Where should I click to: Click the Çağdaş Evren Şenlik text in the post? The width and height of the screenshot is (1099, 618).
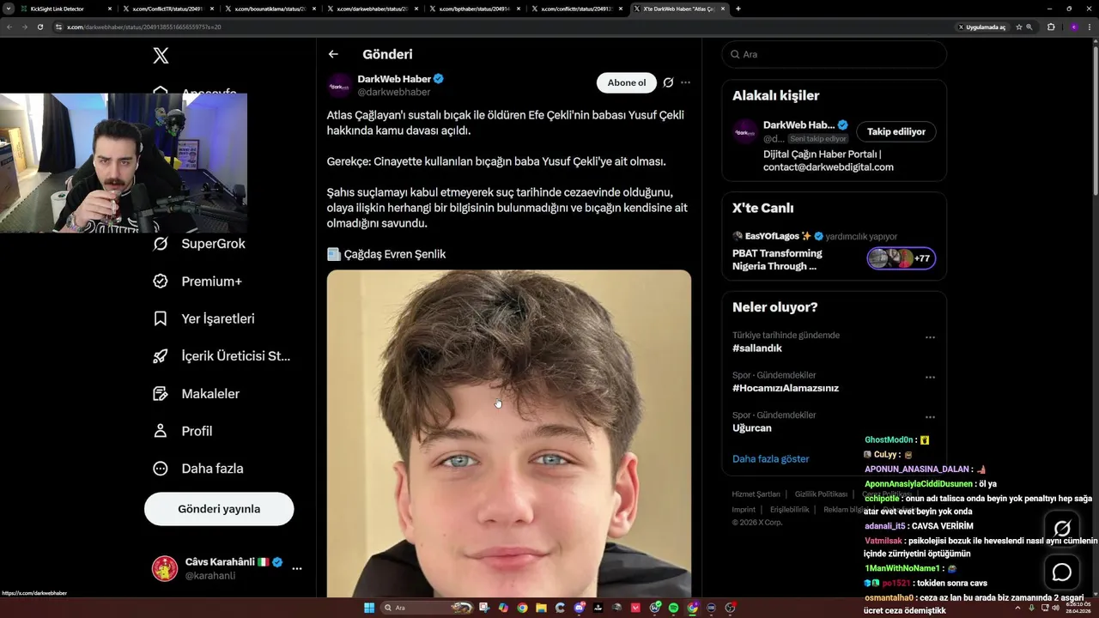395,254
